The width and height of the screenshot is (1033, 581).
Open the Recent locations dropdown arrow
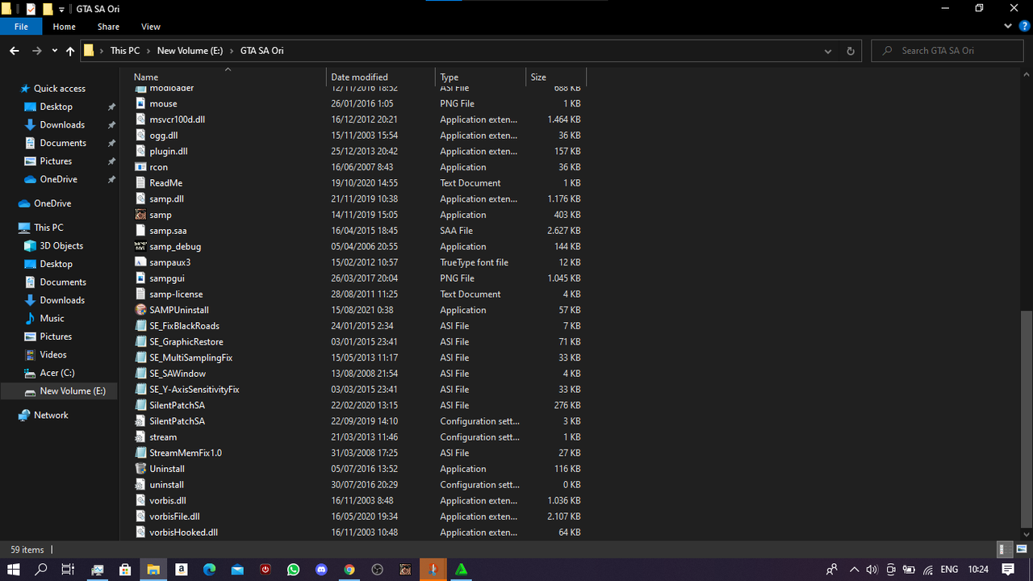coord(54,51)
